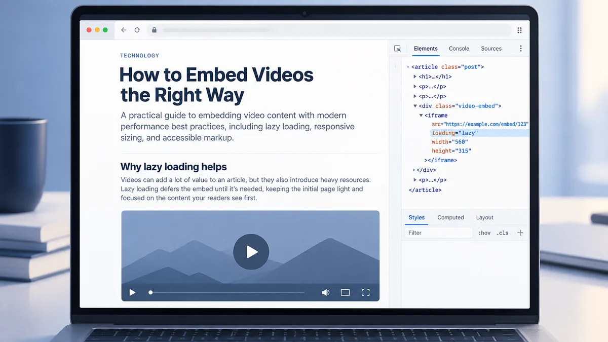Enter fullscreen on the video player

coord(365,292)
